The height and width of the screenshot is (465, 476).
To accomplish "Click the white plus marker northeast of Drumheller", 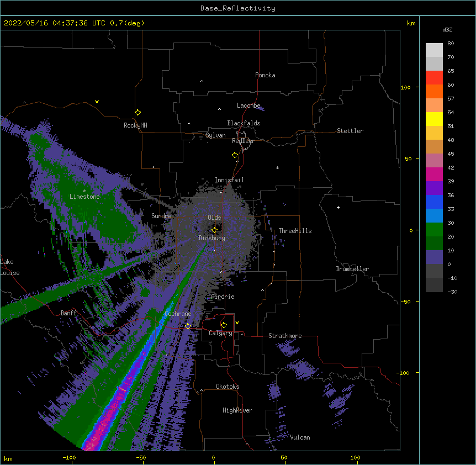I will (338, 207).
